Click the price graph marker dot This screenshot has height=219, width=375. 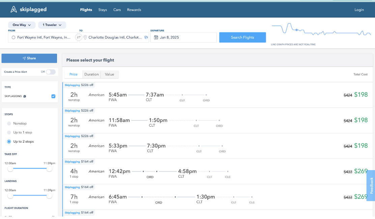(296, 30)
